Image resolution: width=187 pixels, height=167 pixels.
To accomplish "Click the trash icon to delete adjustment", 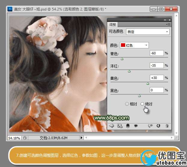I will point(167,126).
